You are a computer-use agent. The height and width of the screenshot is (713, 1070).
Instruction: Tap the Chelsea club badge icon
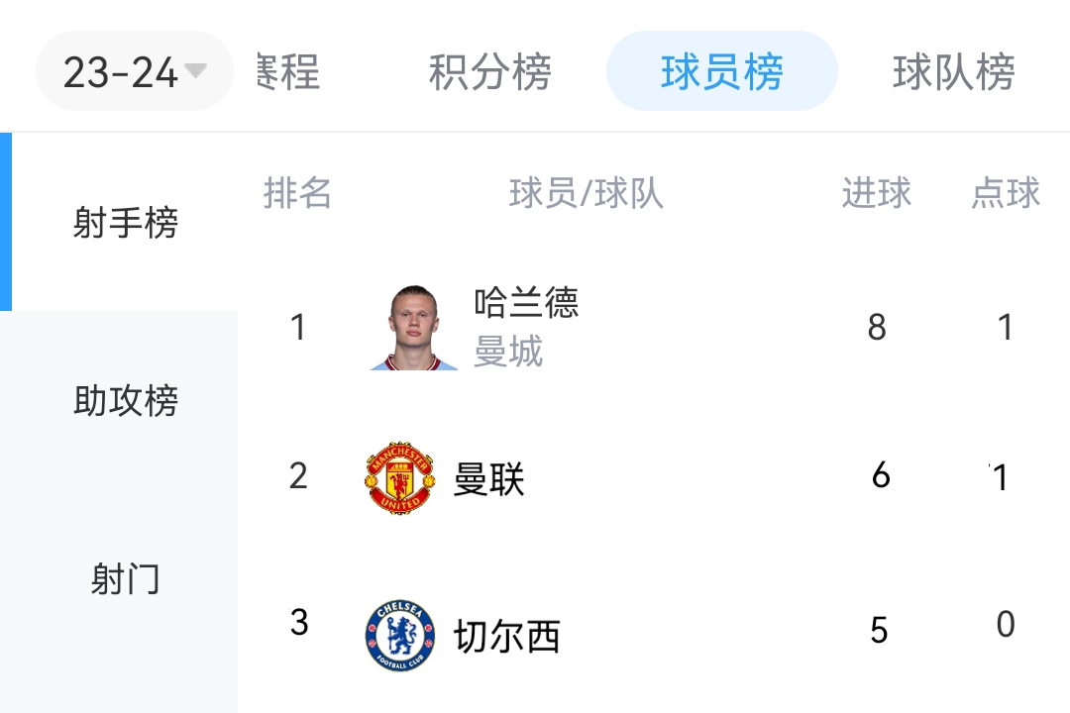coord(399,635)
